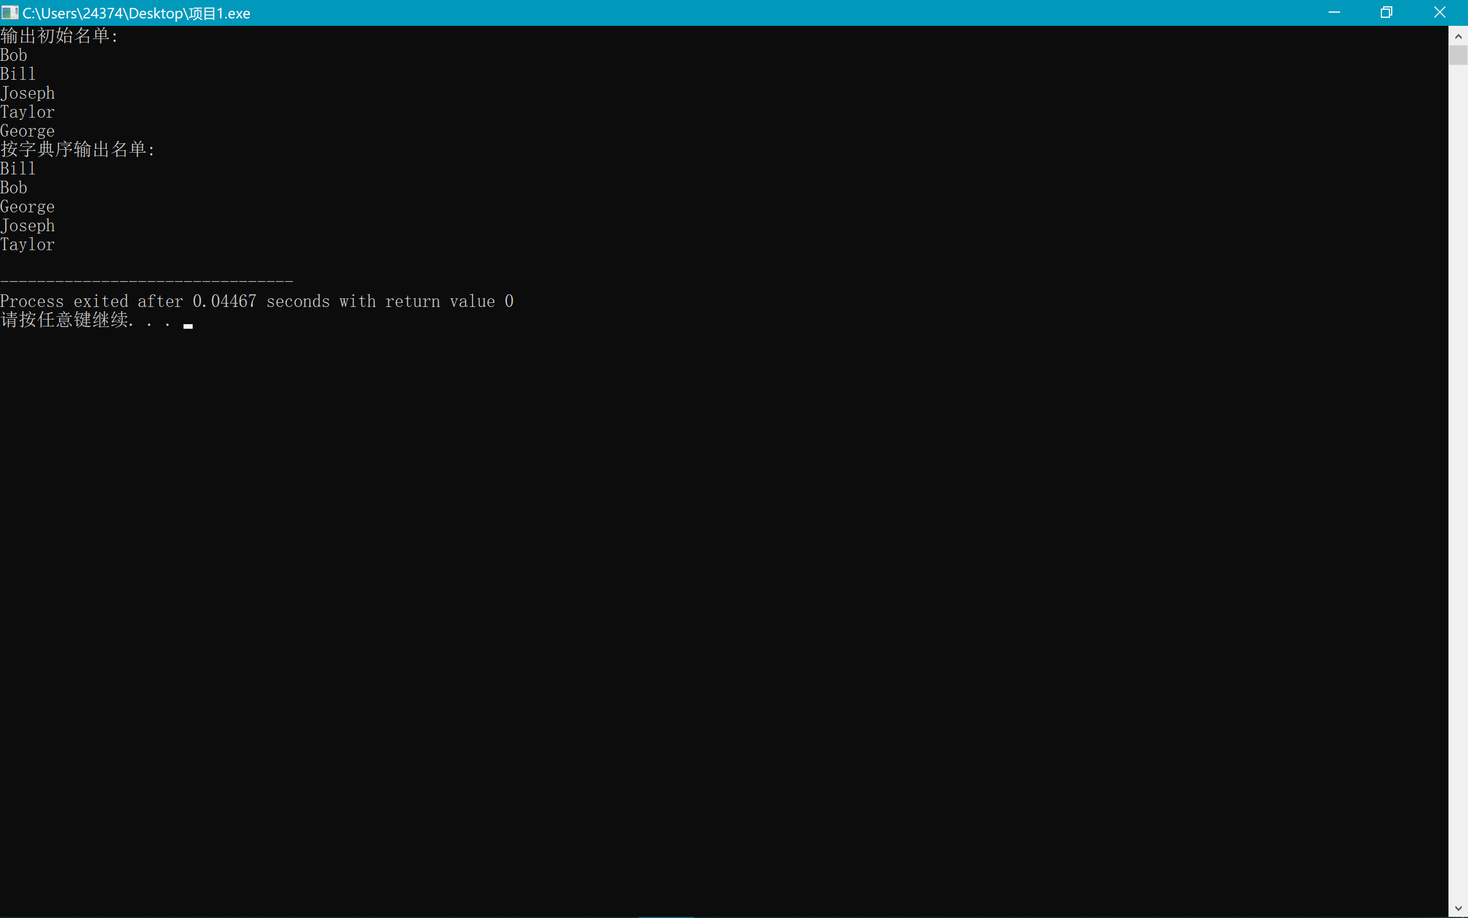Restore down the console window
This screenshot has height=918, width=1468.
[x=1386, y=13]
